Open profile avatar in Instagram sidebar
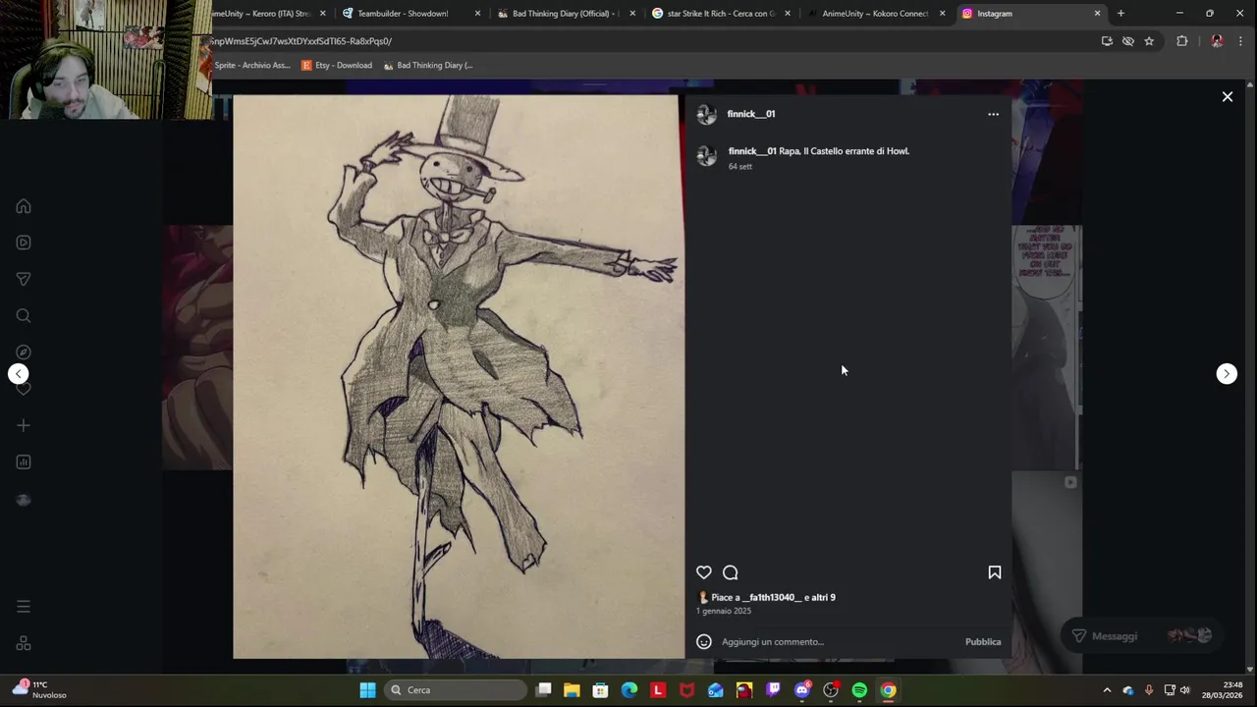The height and width of the screenshot is (707, 1257). pos(24,500)
